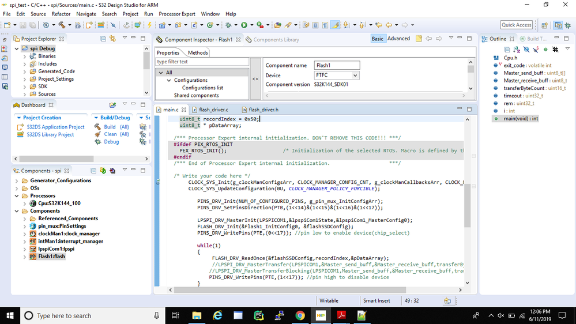Screen dimensions: 576x324
Task: Open the Processor Expert menu
Action: (x=177, y=14)
